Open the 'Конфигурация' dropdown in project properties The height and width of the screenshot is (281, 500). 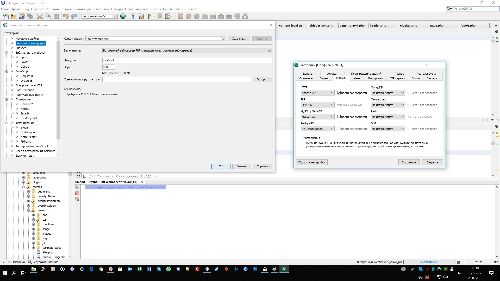(x=155, y=39)
